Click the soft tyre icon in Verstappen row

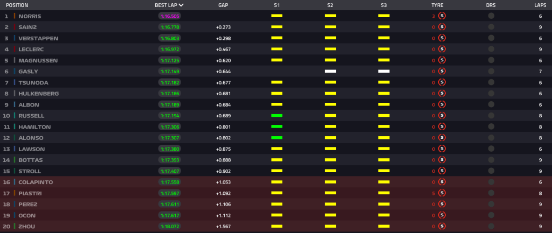(x=442, y=38)
